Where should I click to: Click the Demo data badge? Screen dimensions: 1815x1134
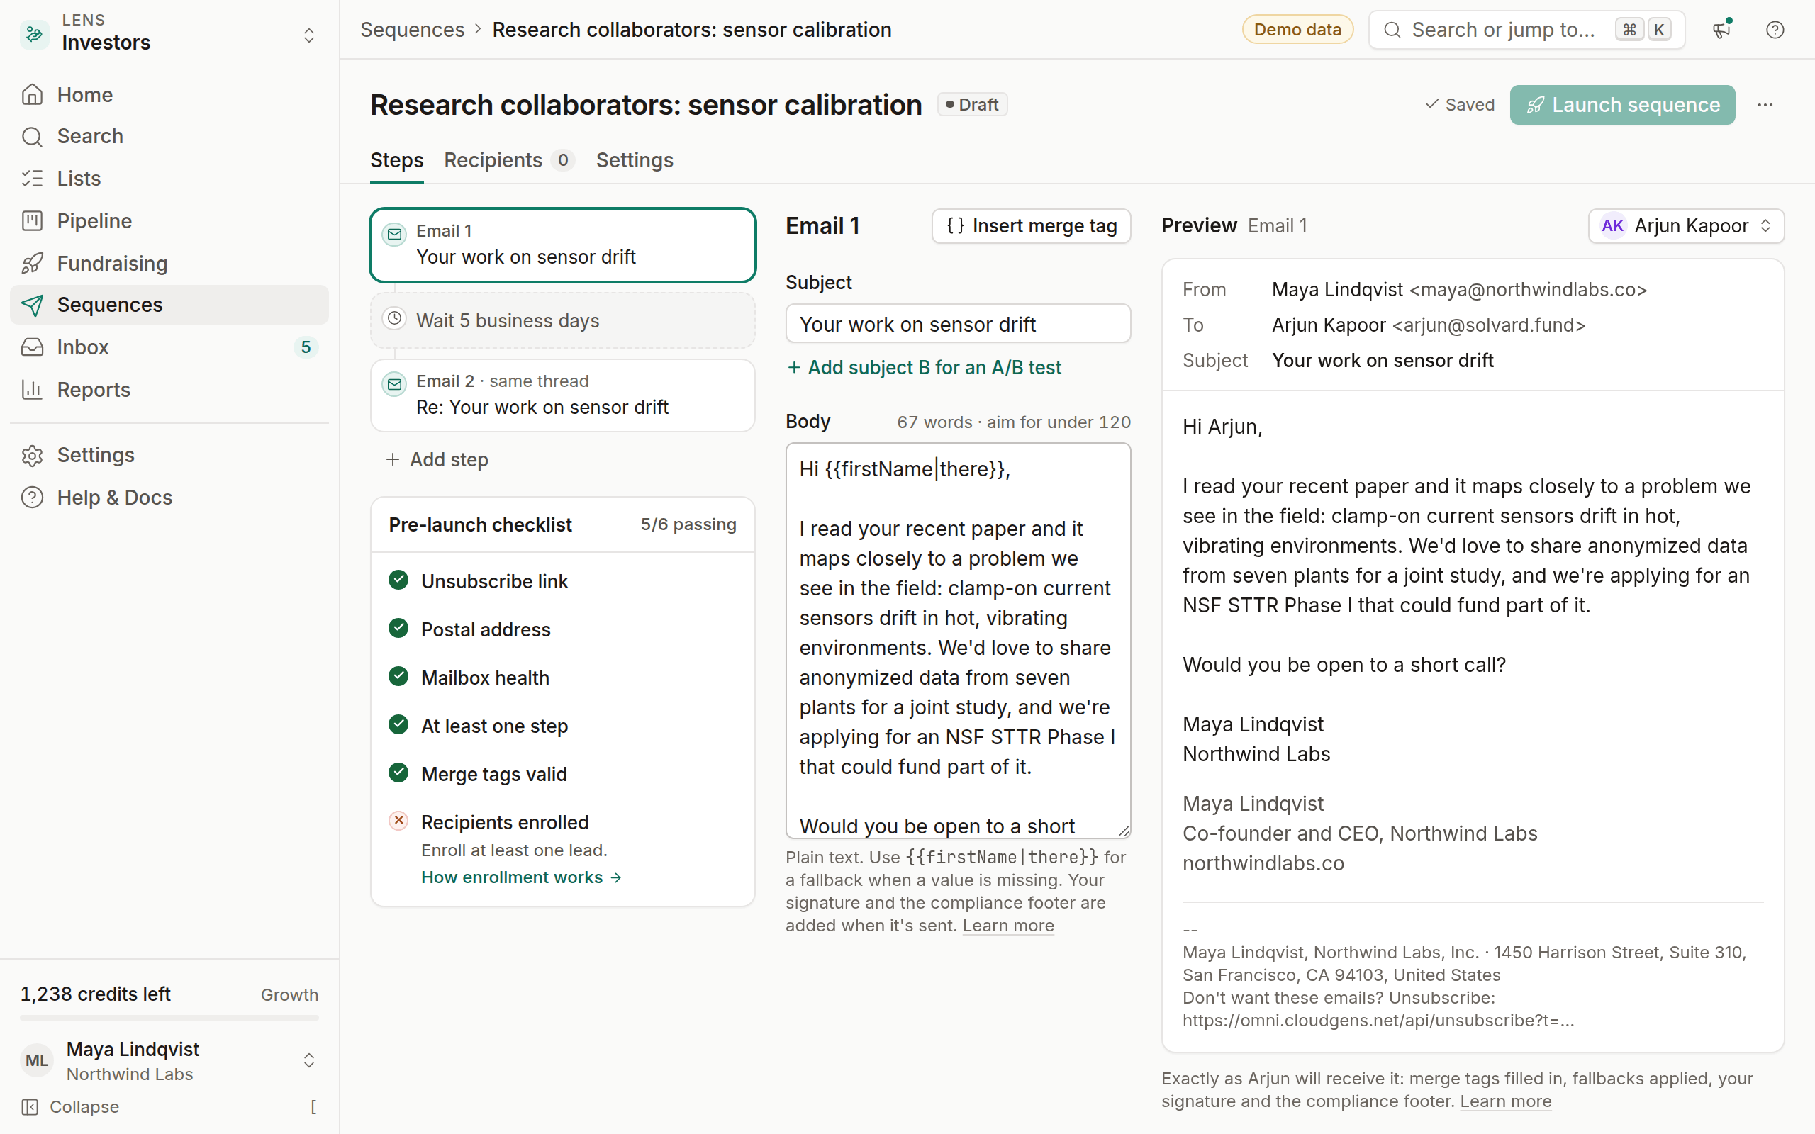(x=1297, y=30)
